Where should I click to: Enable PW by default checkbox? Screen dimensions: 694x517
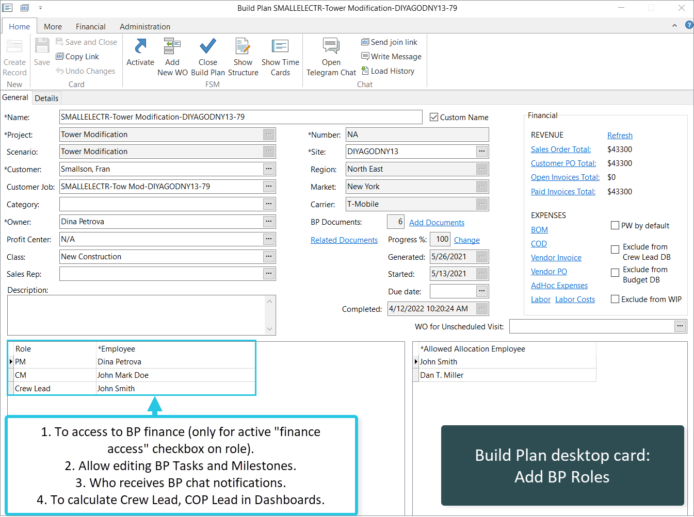(x=615, y=225)
